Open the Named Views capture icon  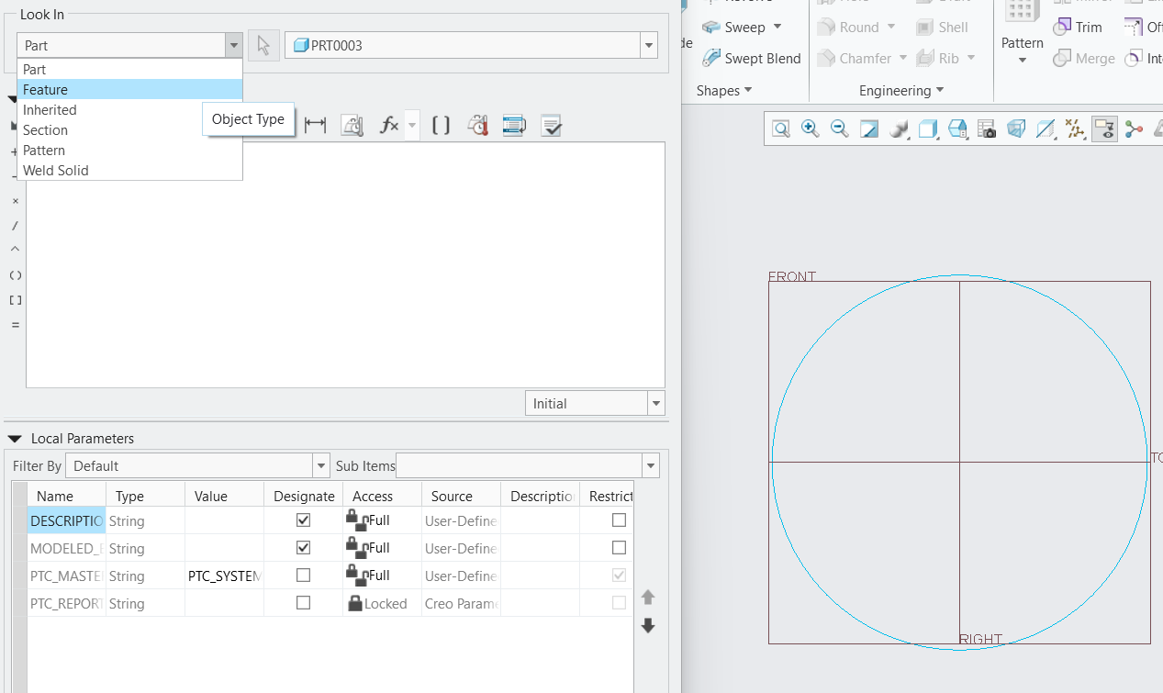(987, 129)
